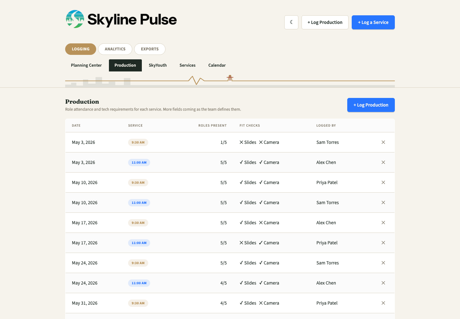The height and width of the screenshot is (319, 460).
Task: Delete the May 17, 2026 11:00 AM entry
Action: [383, 243]
